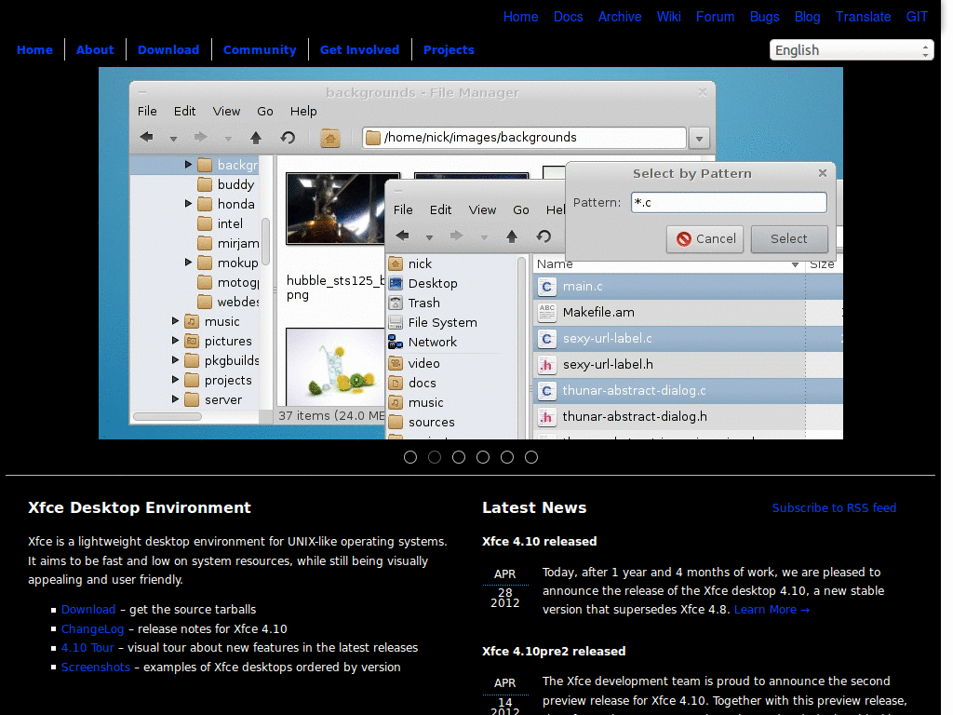Sort by Name column header arrow

(x=795, y=265)
